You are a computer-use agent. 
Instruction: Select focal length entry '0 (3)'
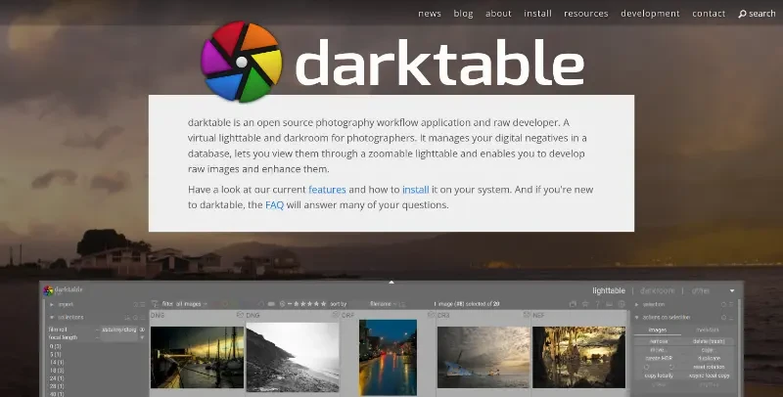pos(56,346)
